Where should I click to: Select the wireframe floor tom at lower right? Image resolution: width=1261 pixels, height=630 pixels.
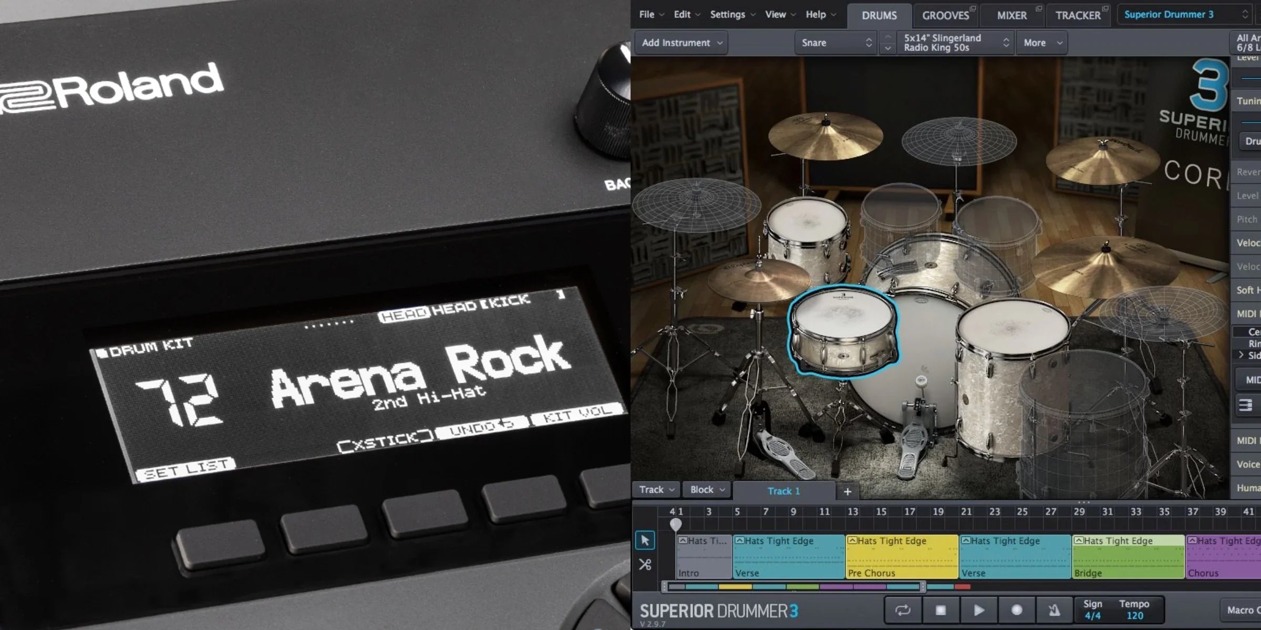pos(1082,425)
